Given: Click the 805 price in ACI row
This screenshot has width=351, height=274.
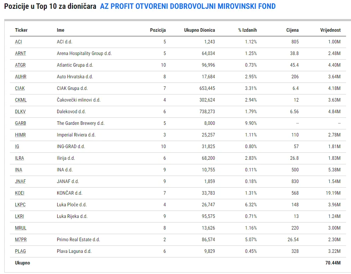Looking at the screenshot, I should [295, 42].
